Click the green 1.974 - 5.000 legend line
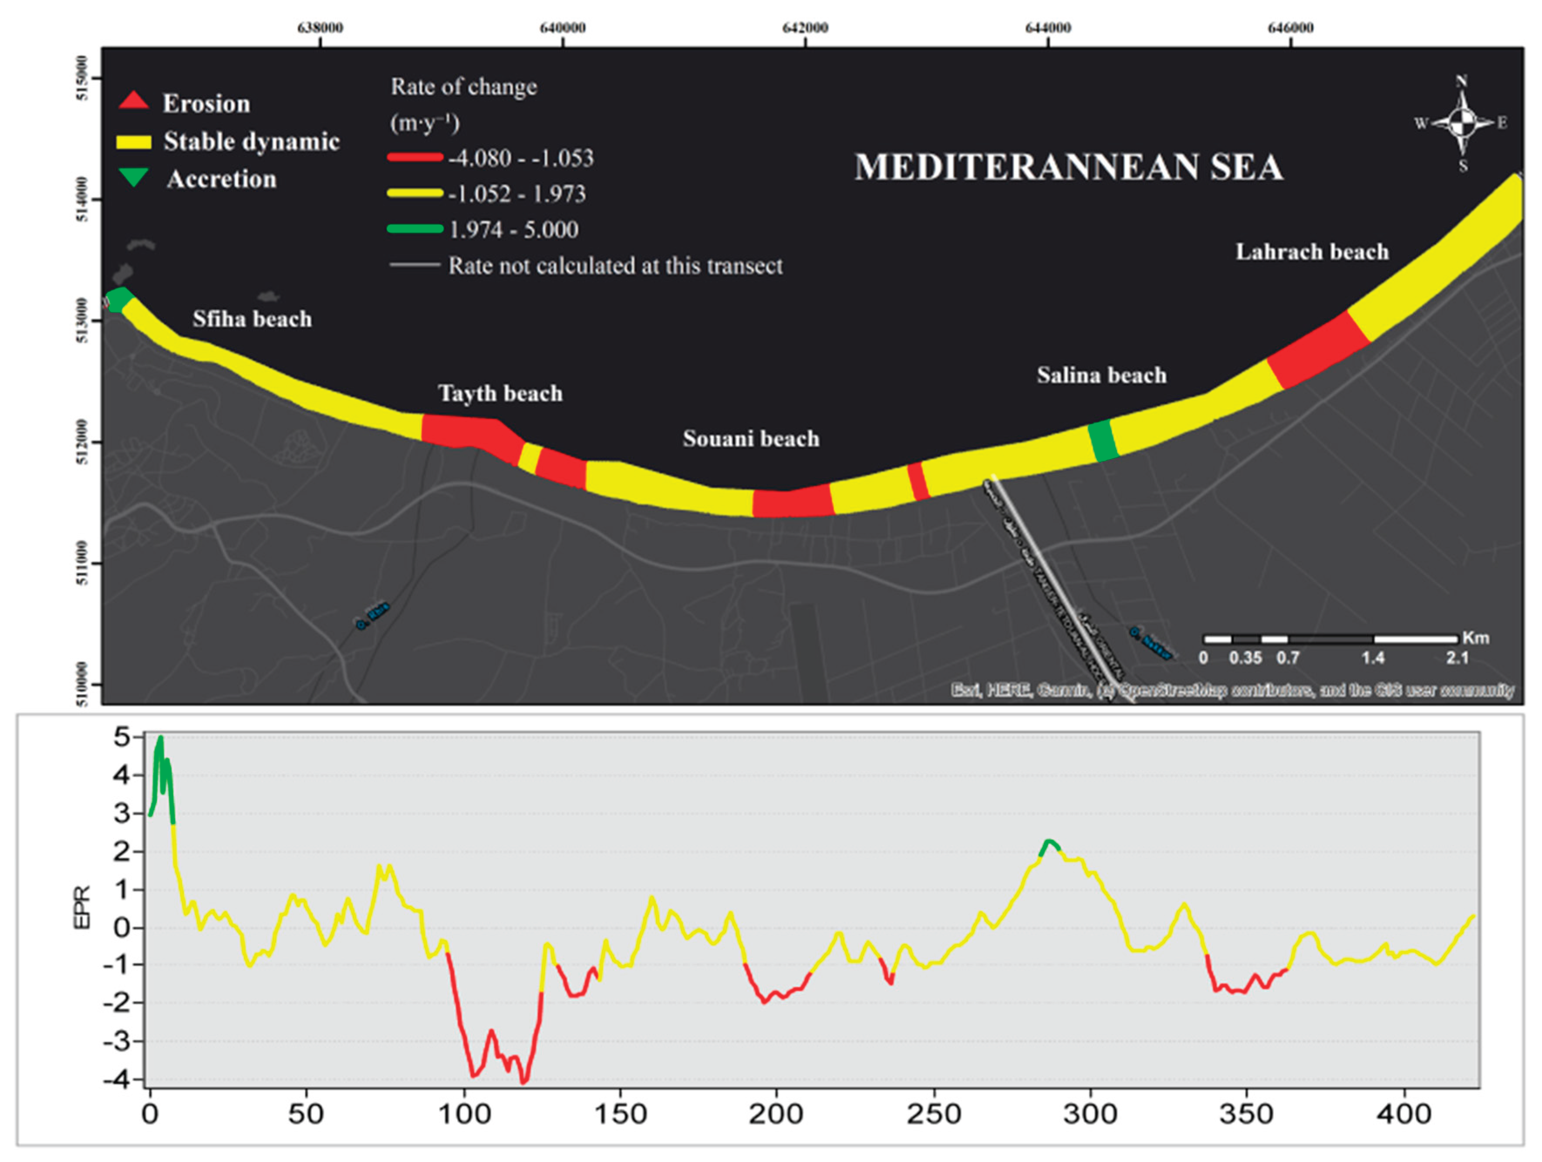The image size is (1542, 1162). 415,229
